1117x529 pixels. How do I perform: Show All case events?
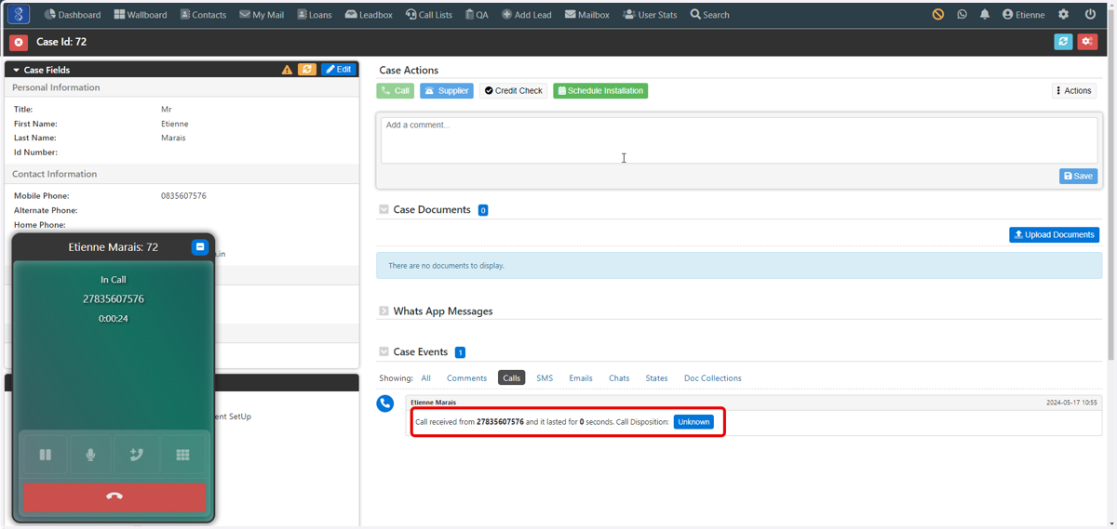click(x=425, y=378)
